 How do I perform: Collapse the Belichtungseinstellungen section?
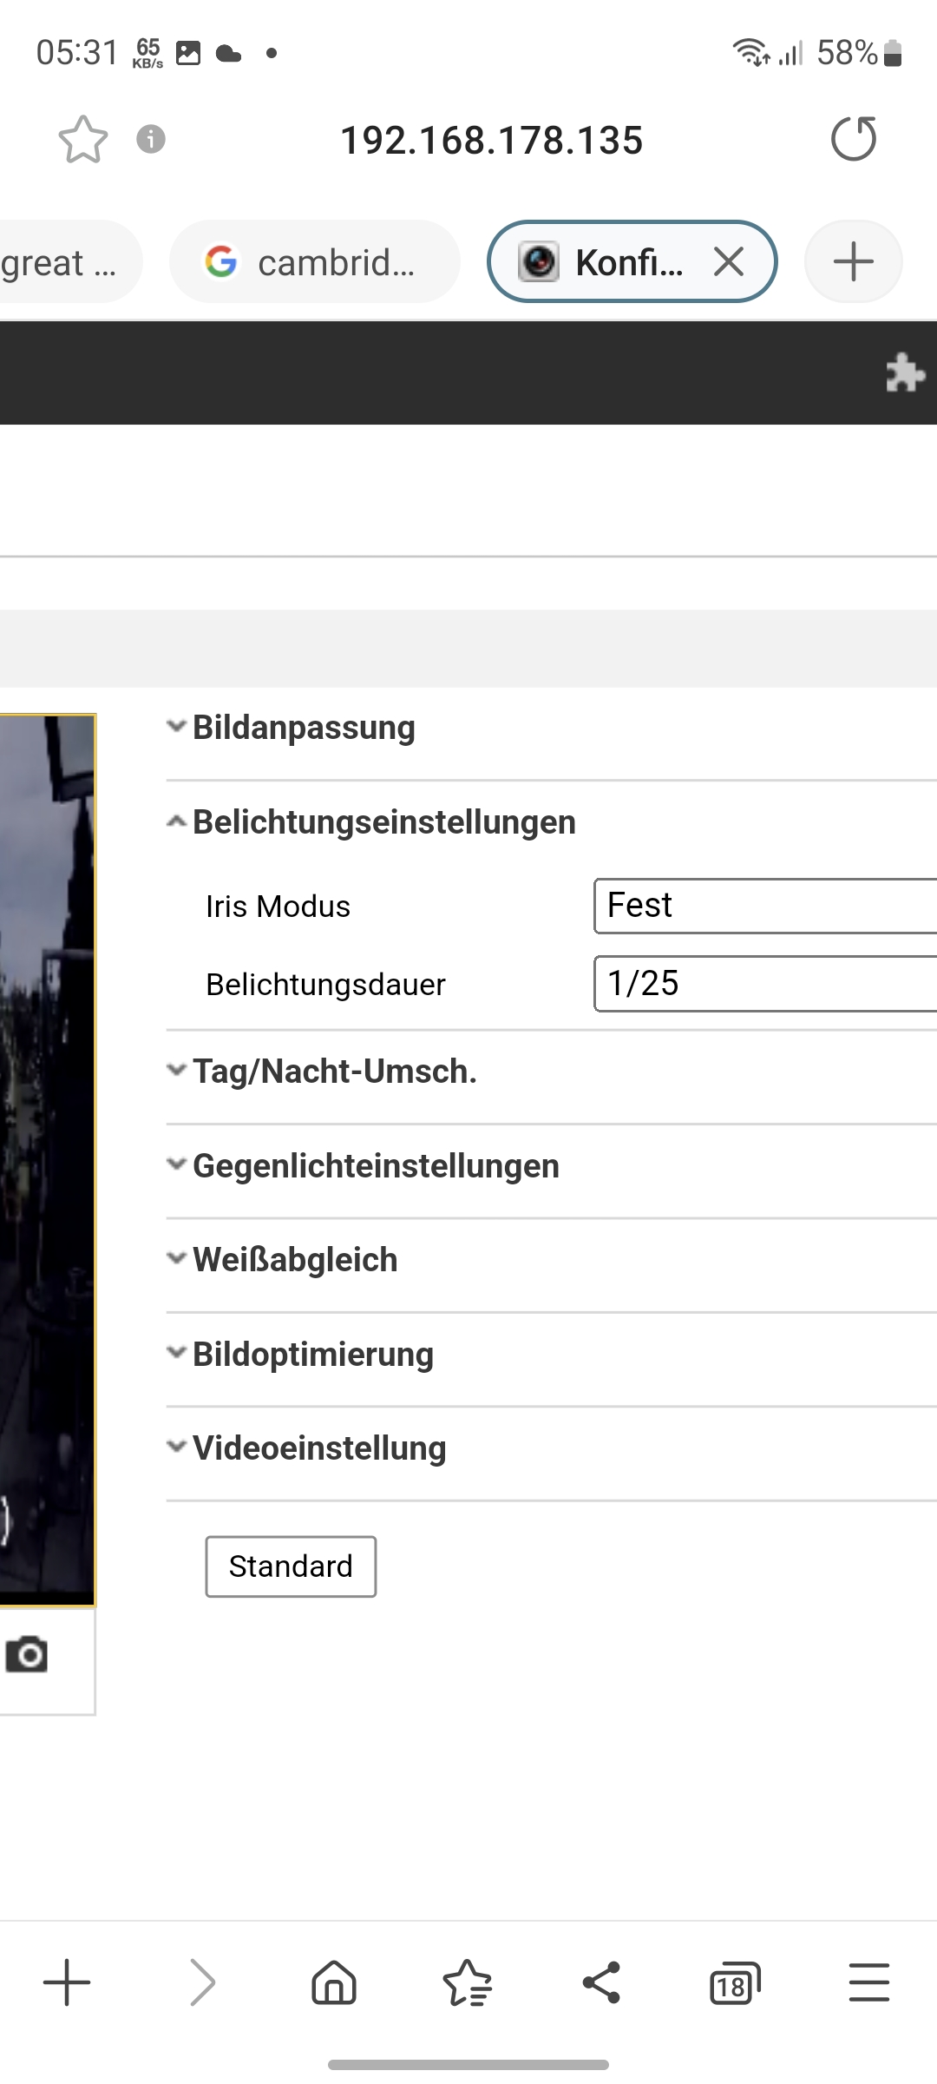[x=383, y=821]
